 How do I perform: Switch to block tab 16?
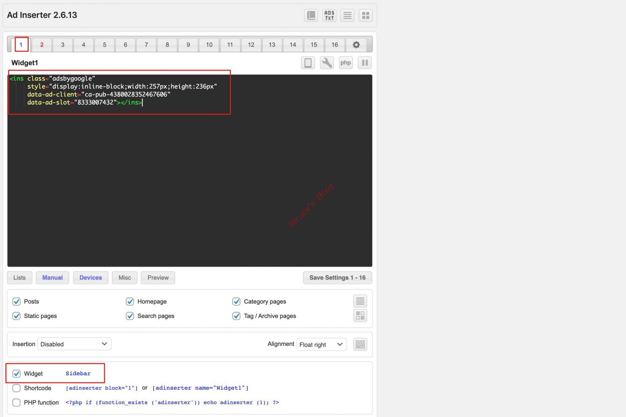(x=335, y=45)
